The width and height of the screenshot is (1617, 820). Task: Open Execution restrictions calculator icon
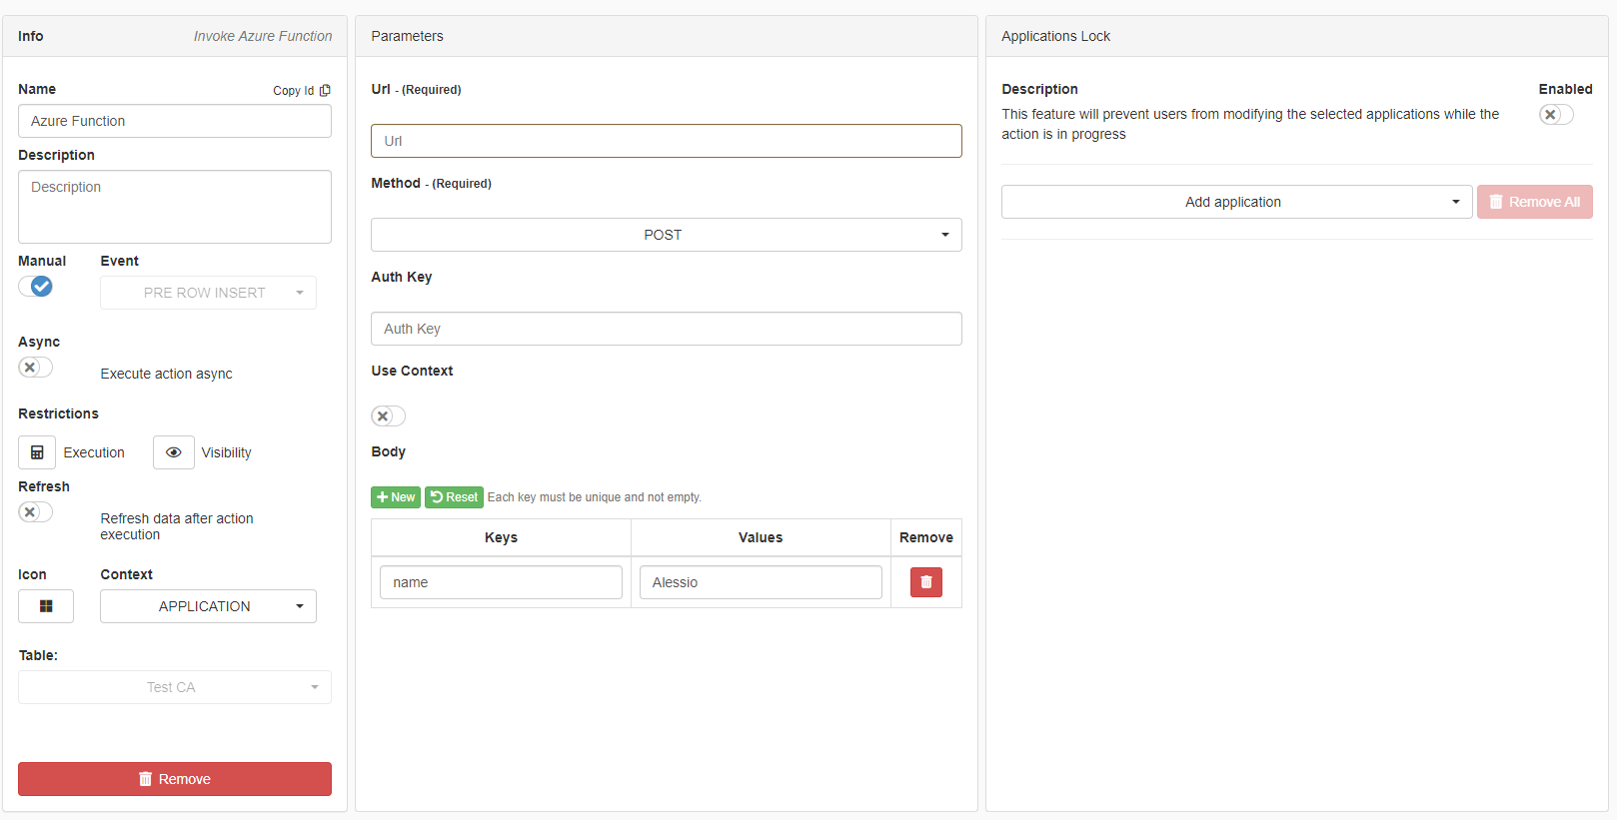pos(37,452)
